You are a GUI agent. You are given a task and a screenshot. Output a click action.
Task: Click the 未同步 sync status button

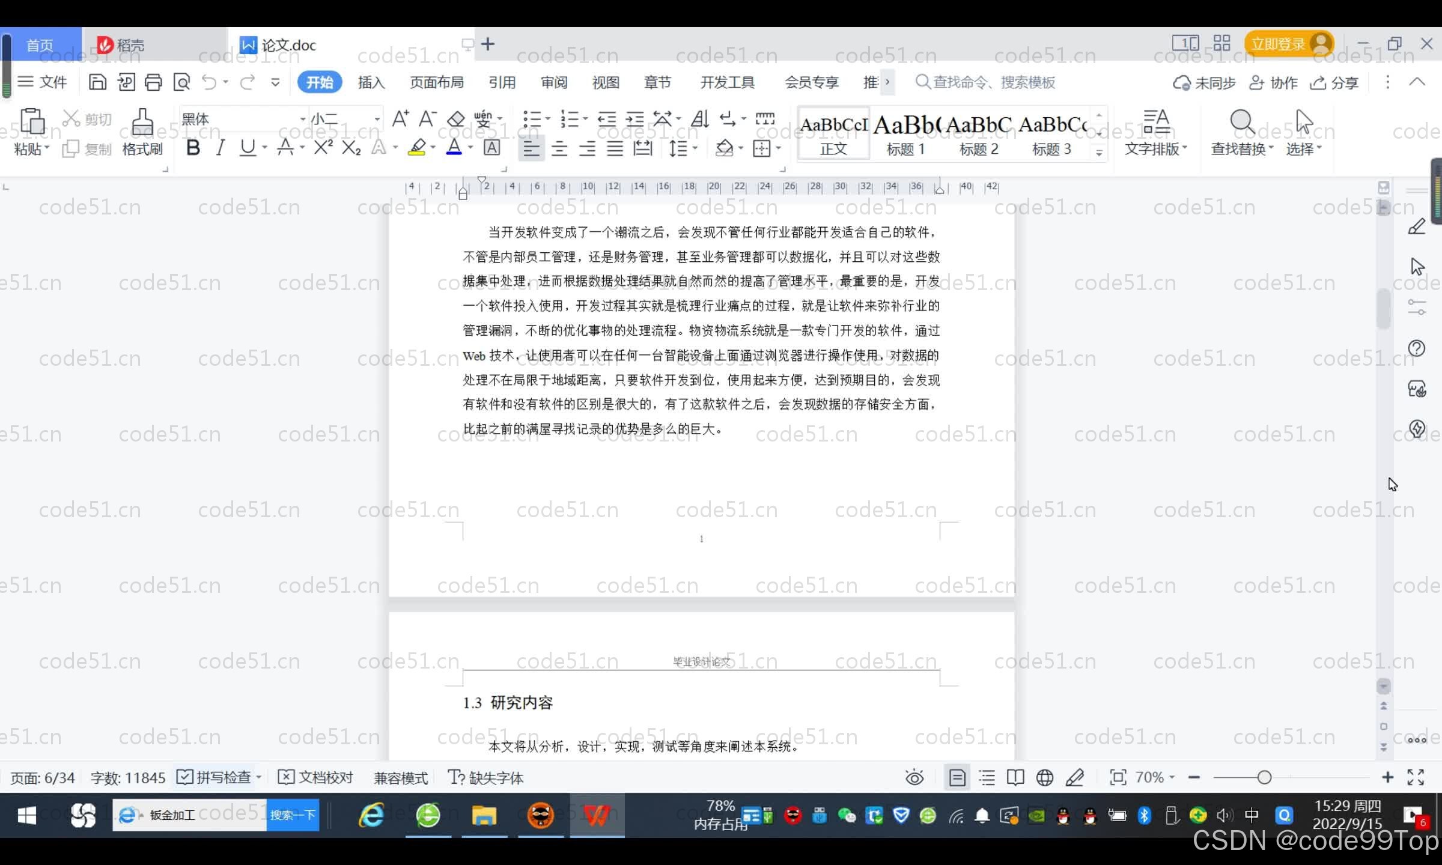click(x=1204, y=82)
